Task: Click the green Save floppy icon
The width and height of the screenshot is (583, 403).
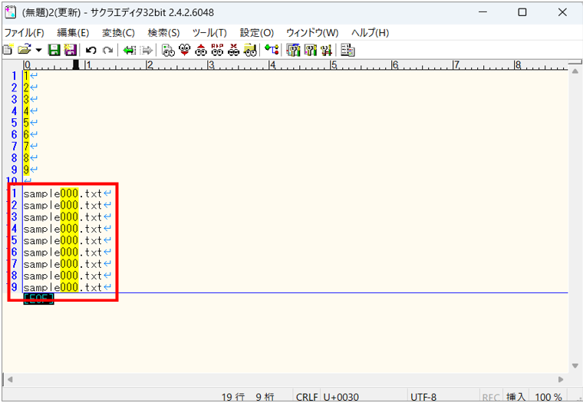Action: point(54,50)
